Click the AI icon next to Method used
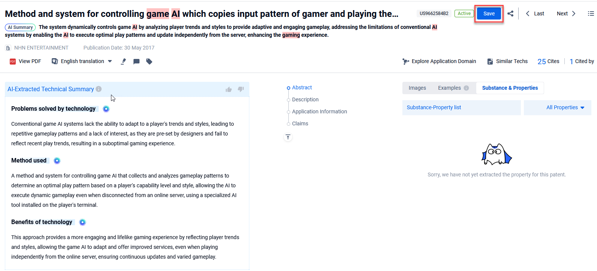The height and width of the screenshot is (271, 597). [x=57, y=161]
